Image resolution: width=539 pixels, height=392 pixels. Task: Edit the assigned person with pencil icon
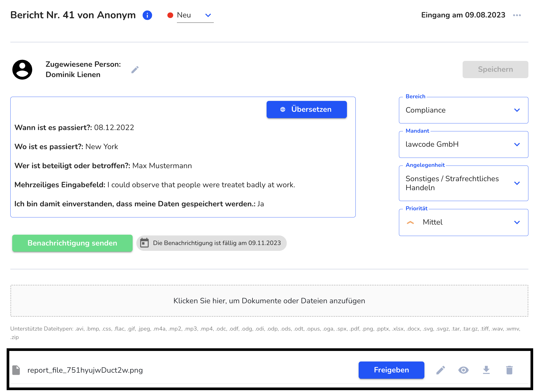(x=135, y=70)
